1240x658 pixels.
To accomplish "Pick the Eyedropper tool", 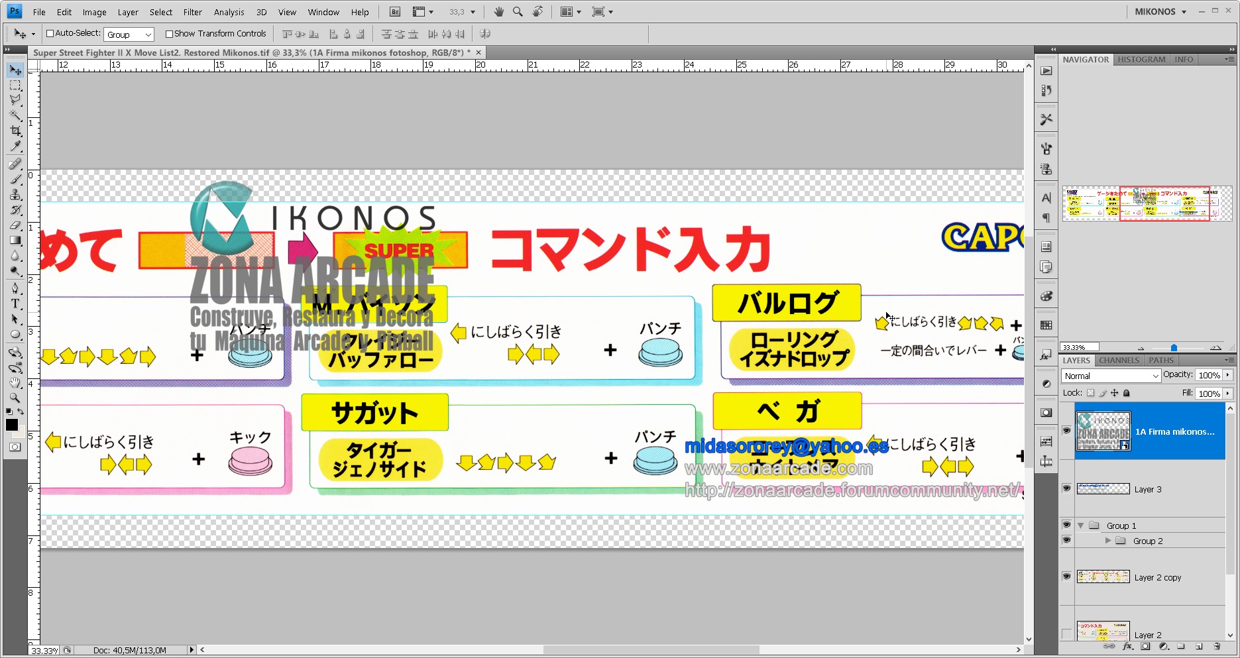I will click(15, 147).
